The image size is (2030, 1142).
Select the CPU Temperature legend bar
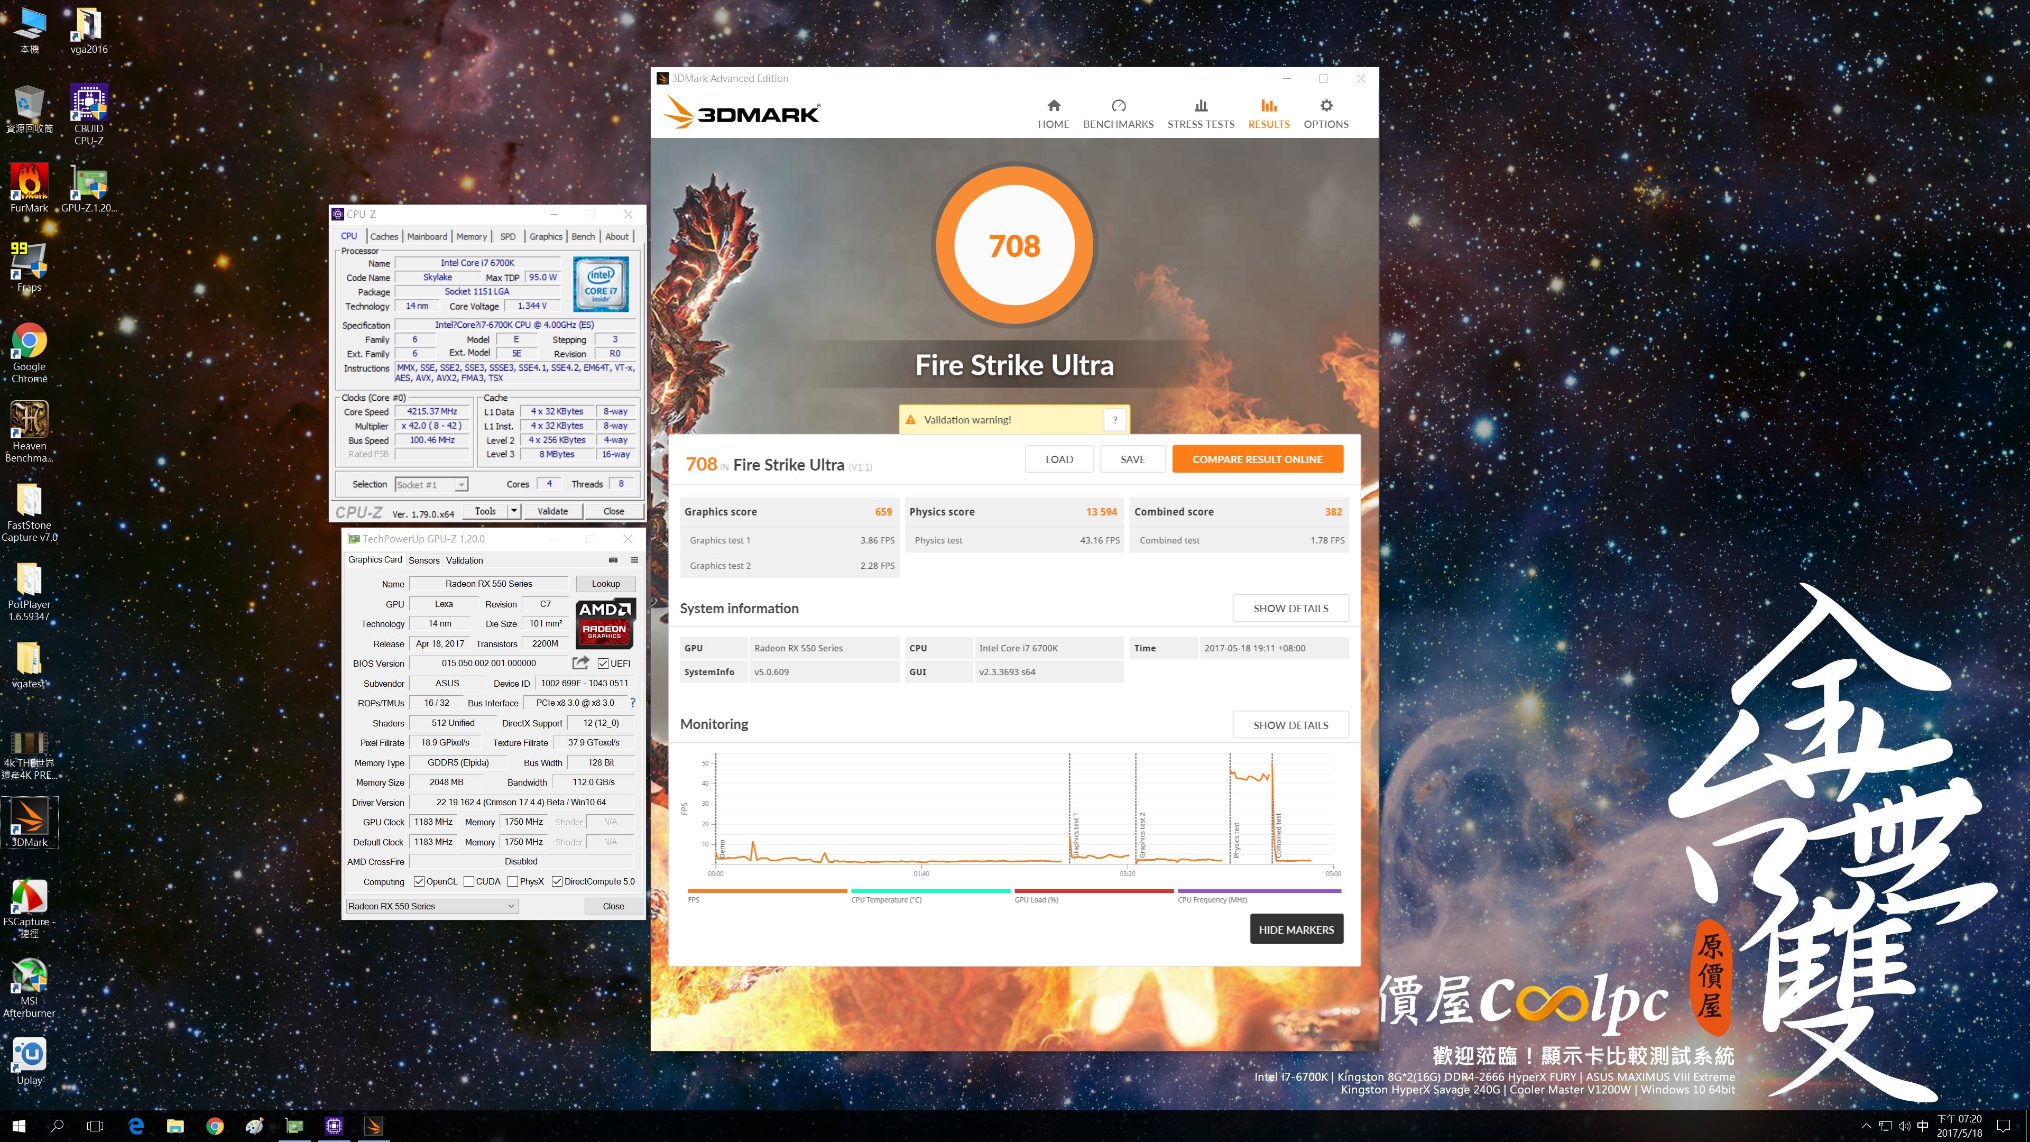point(930,891)
